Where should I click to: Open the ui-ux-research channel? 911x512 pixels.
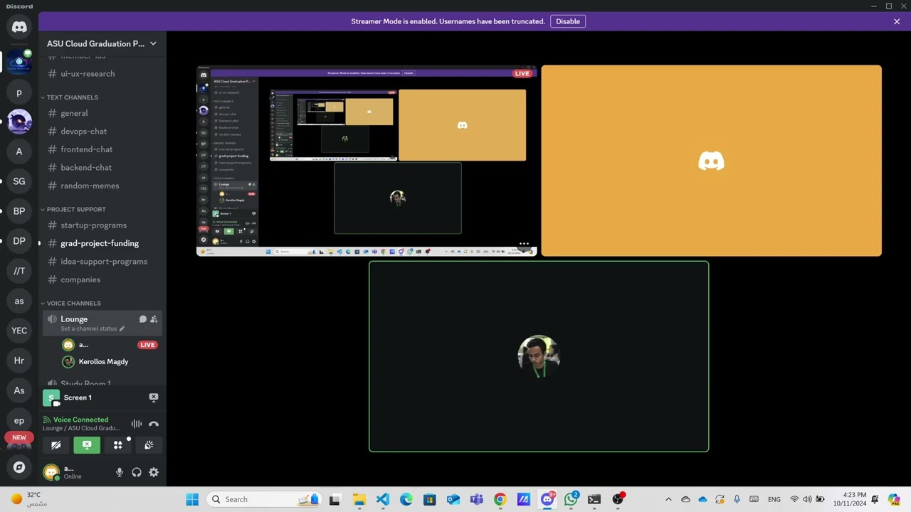pyautogui.click(x=102, y=74)
